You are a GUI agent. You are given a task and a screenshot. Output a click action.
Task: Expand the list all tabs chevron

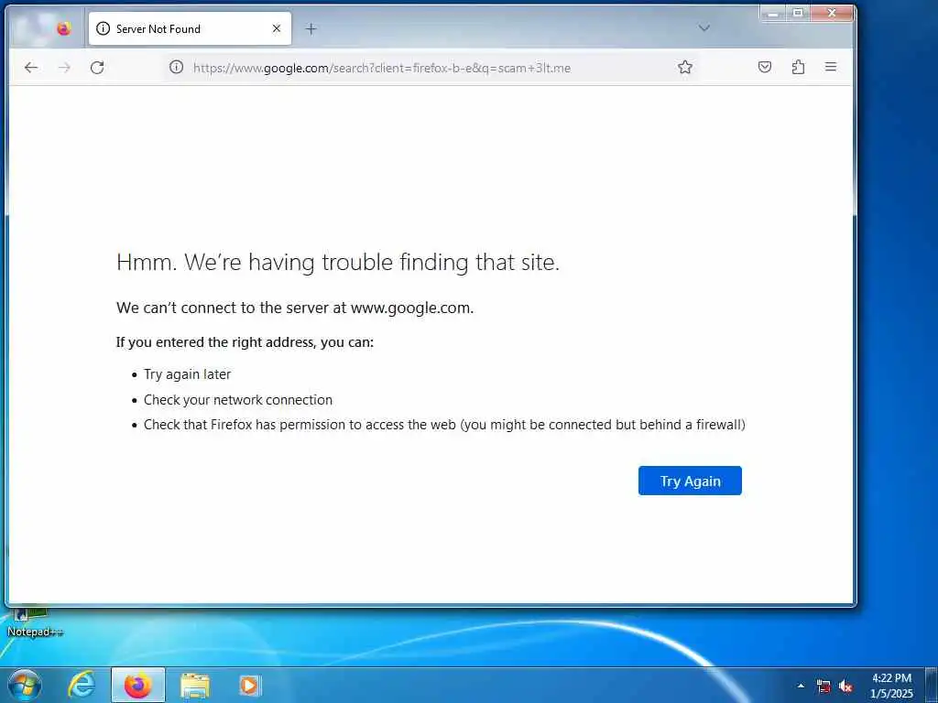(x=704, y=28)
